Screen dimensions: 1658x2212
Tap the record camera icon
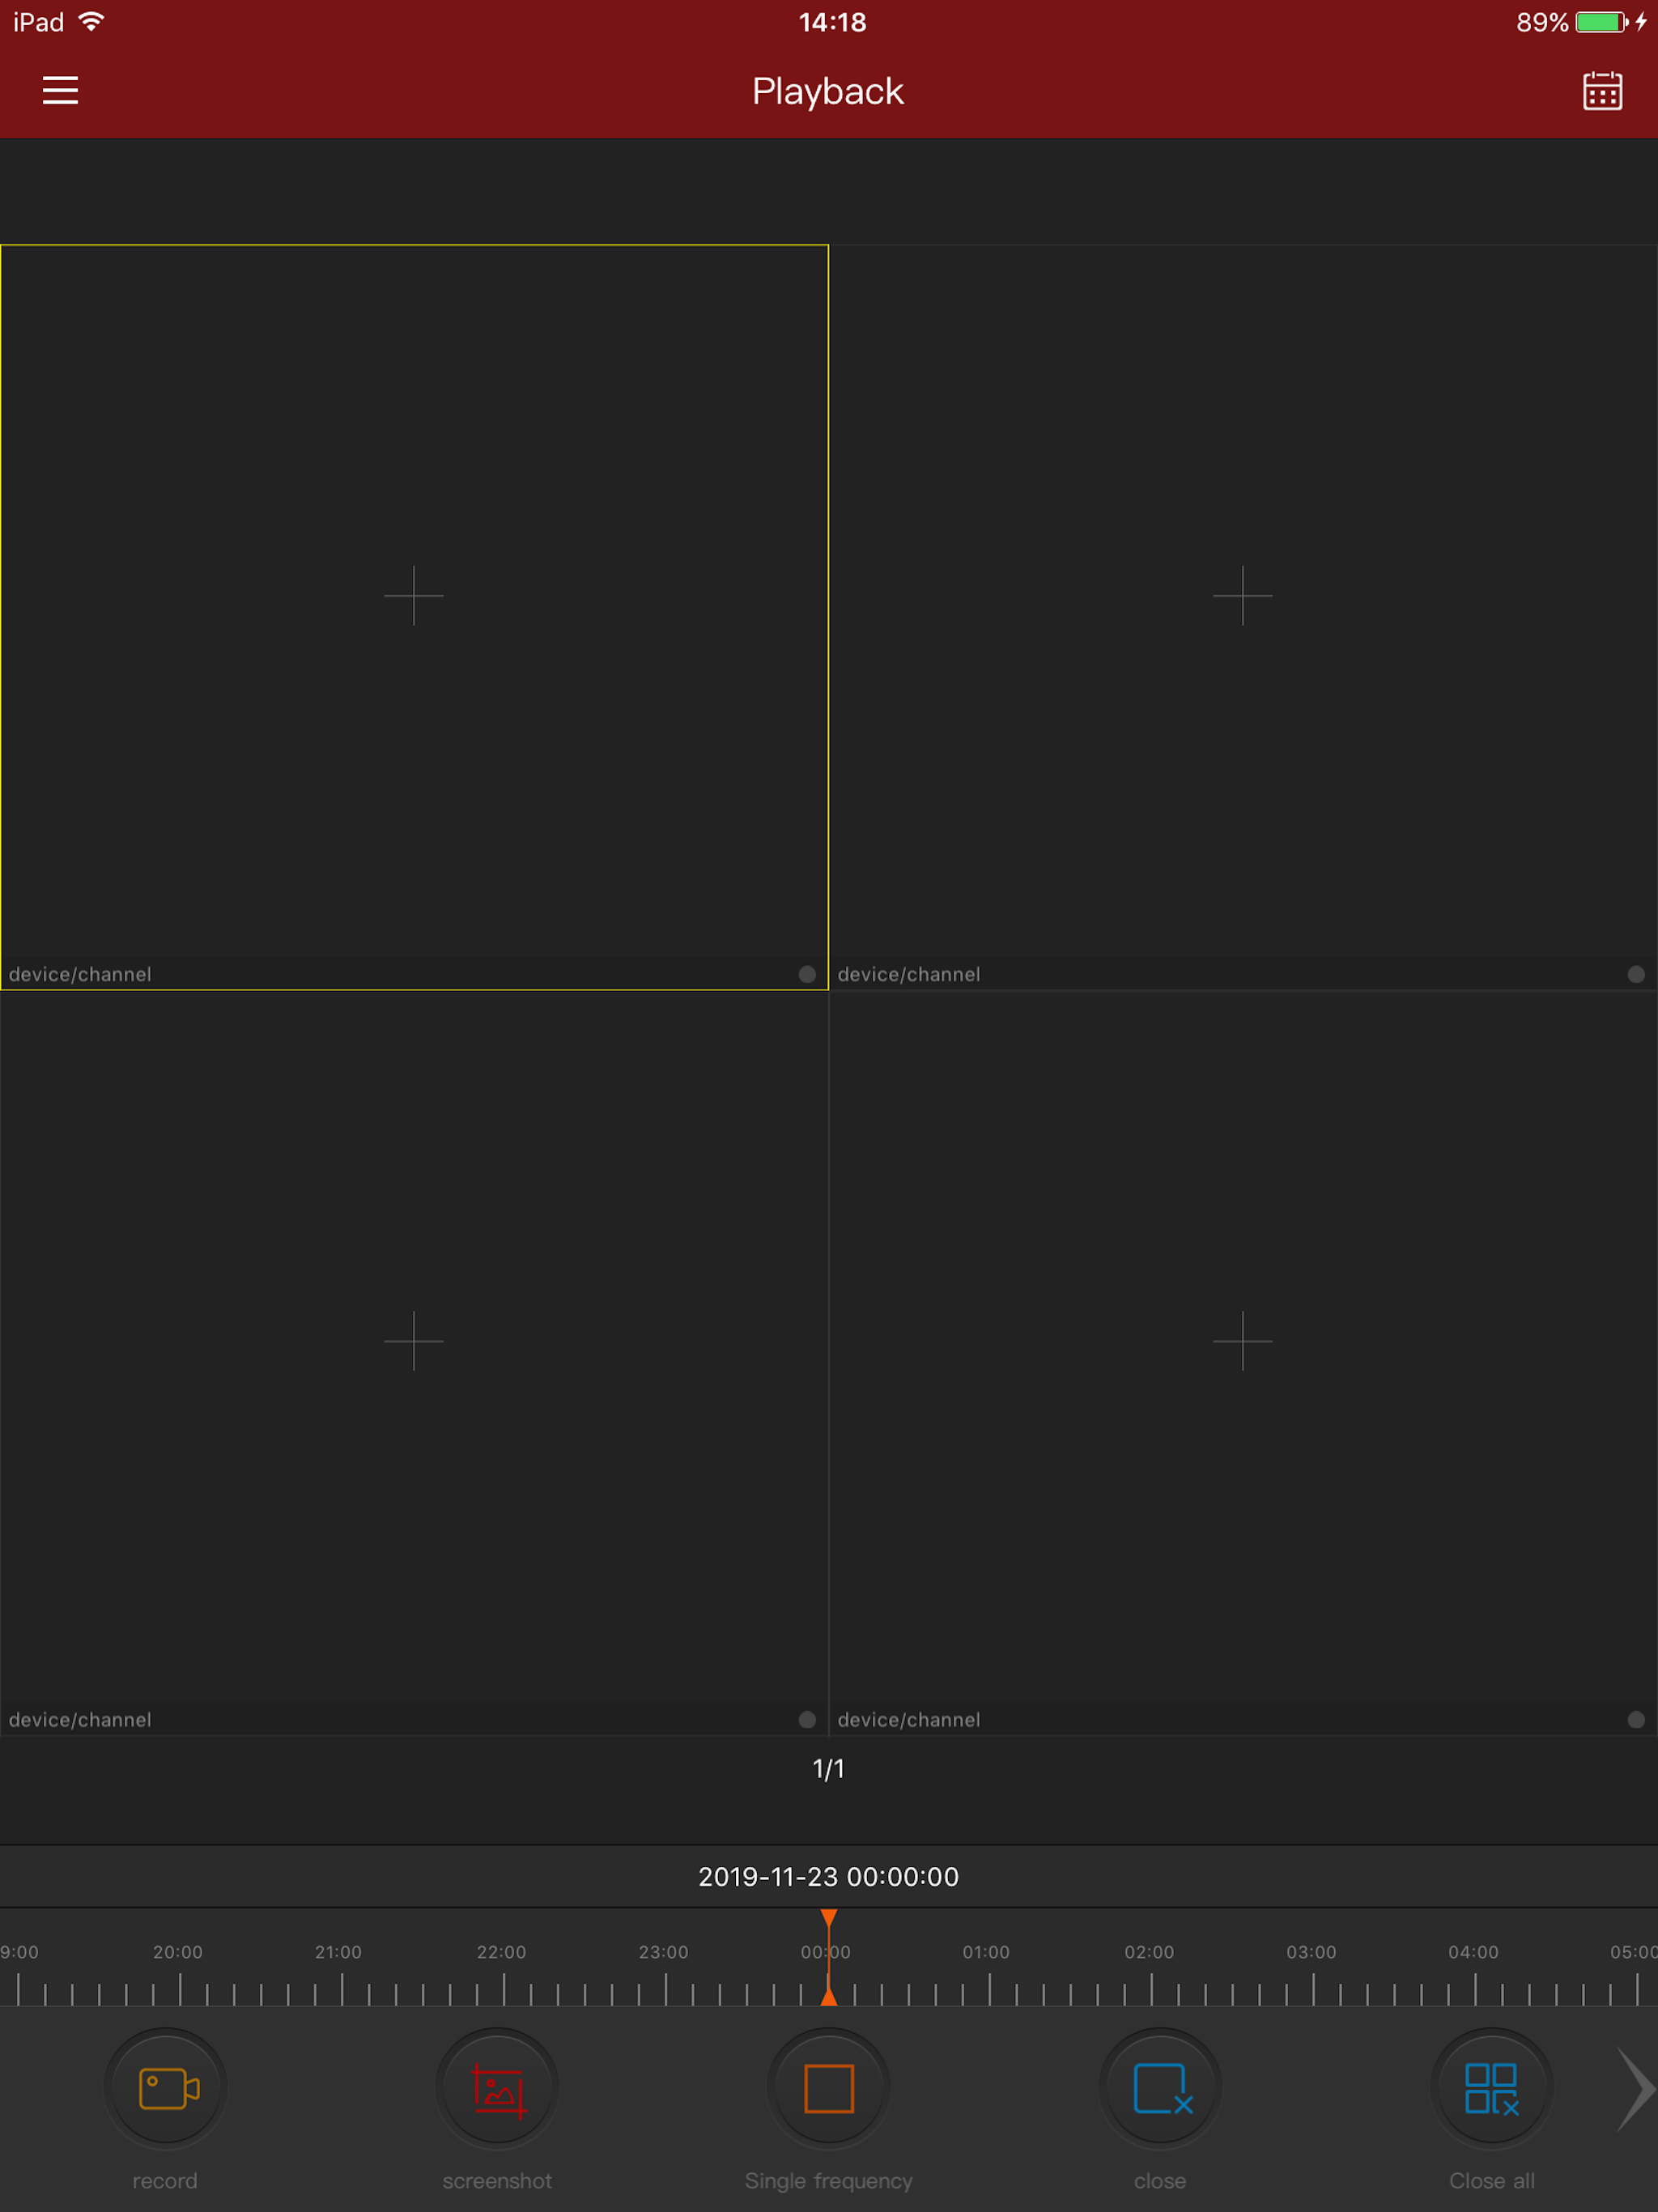coord(166,2088)
